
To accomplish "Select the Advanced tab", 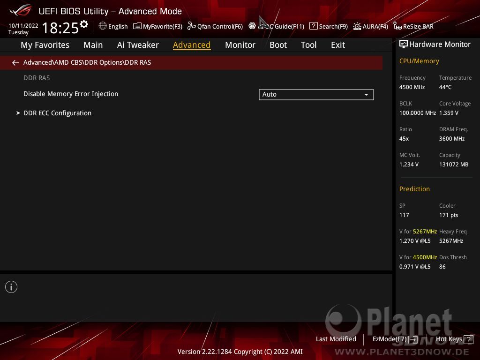I will [x=192, y=45].
